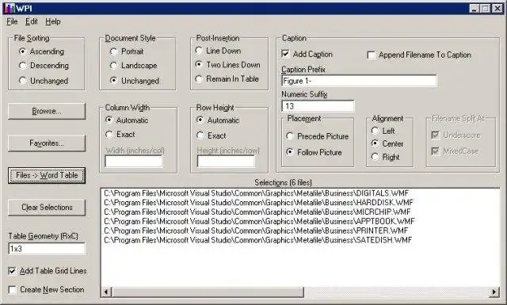Open the Edit menu
507x305 pixels.
32,21
